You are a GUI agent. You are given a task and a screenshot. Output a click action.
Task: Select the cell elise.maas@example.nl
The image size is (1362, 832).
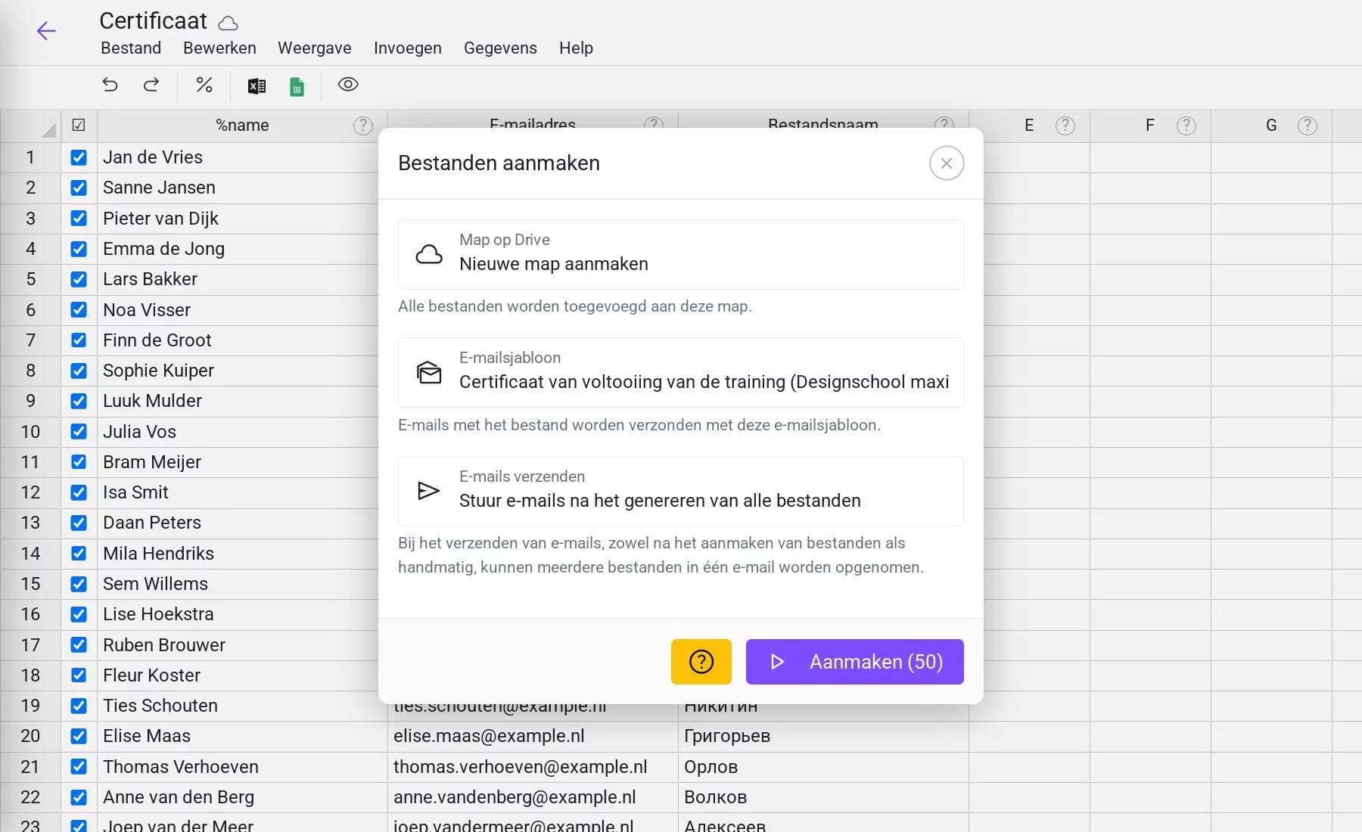[x=533, y=736]
